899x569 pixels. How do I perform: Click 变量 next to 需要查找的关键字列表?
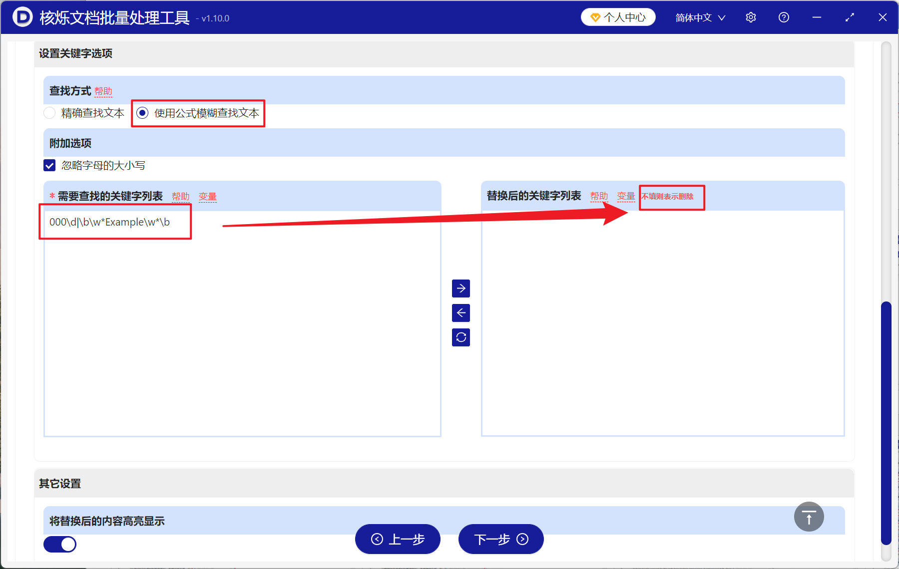(x=208, y=196)
